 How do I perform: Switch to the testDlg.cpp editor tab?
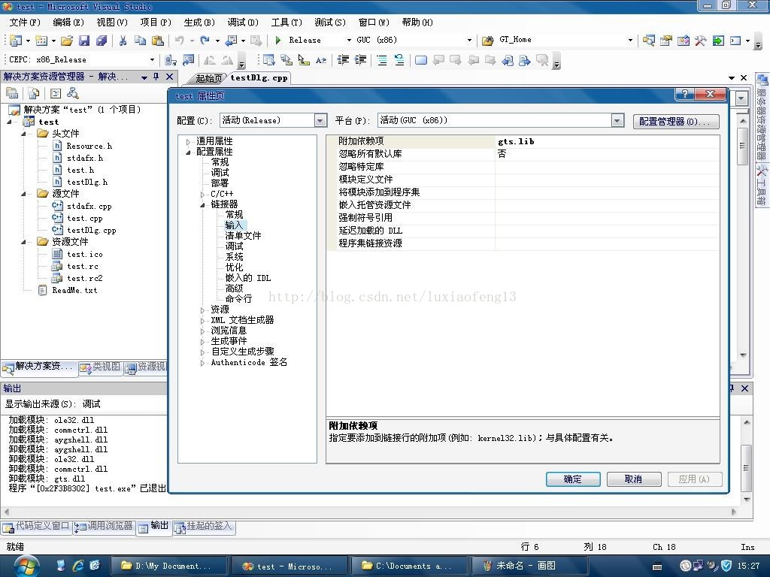(x=259, y=77)
